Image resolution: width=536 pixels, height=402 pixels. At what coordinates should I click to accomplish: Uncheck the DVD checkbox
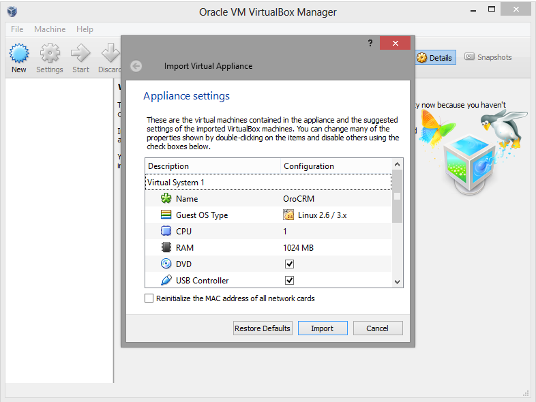coord(290,264)
